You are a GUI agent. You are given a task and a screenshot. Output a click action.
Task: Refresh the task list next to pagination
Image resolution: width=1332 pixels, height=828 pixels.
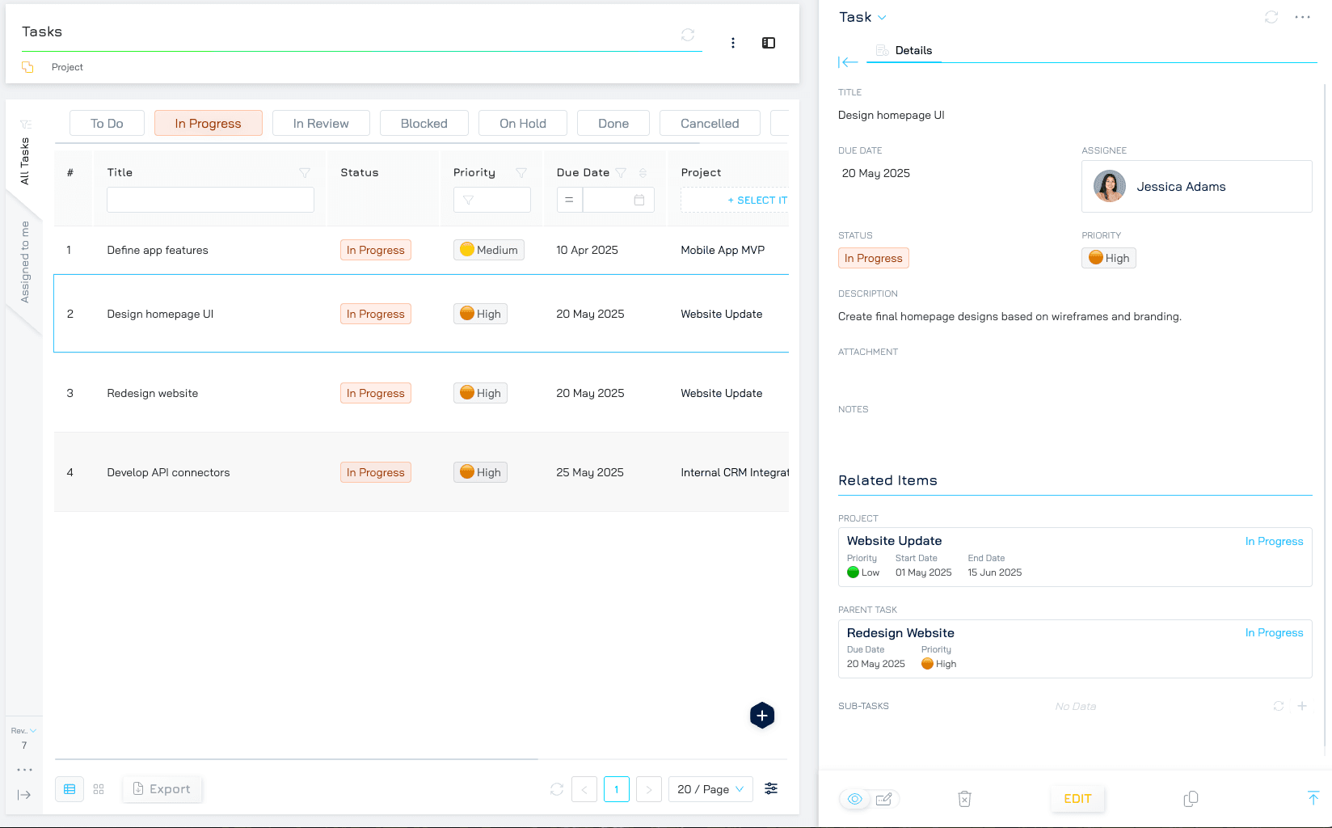click(557, 789)
